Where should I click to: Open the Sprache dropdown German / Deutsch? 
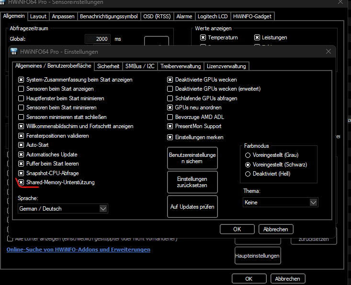click(63, 209)
